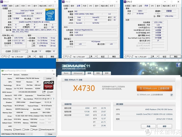The height and width of the screenshot is (137, 182).
Task: Toggle the UEFI checkbox in GPU-Z
Action: click(48, 92)
